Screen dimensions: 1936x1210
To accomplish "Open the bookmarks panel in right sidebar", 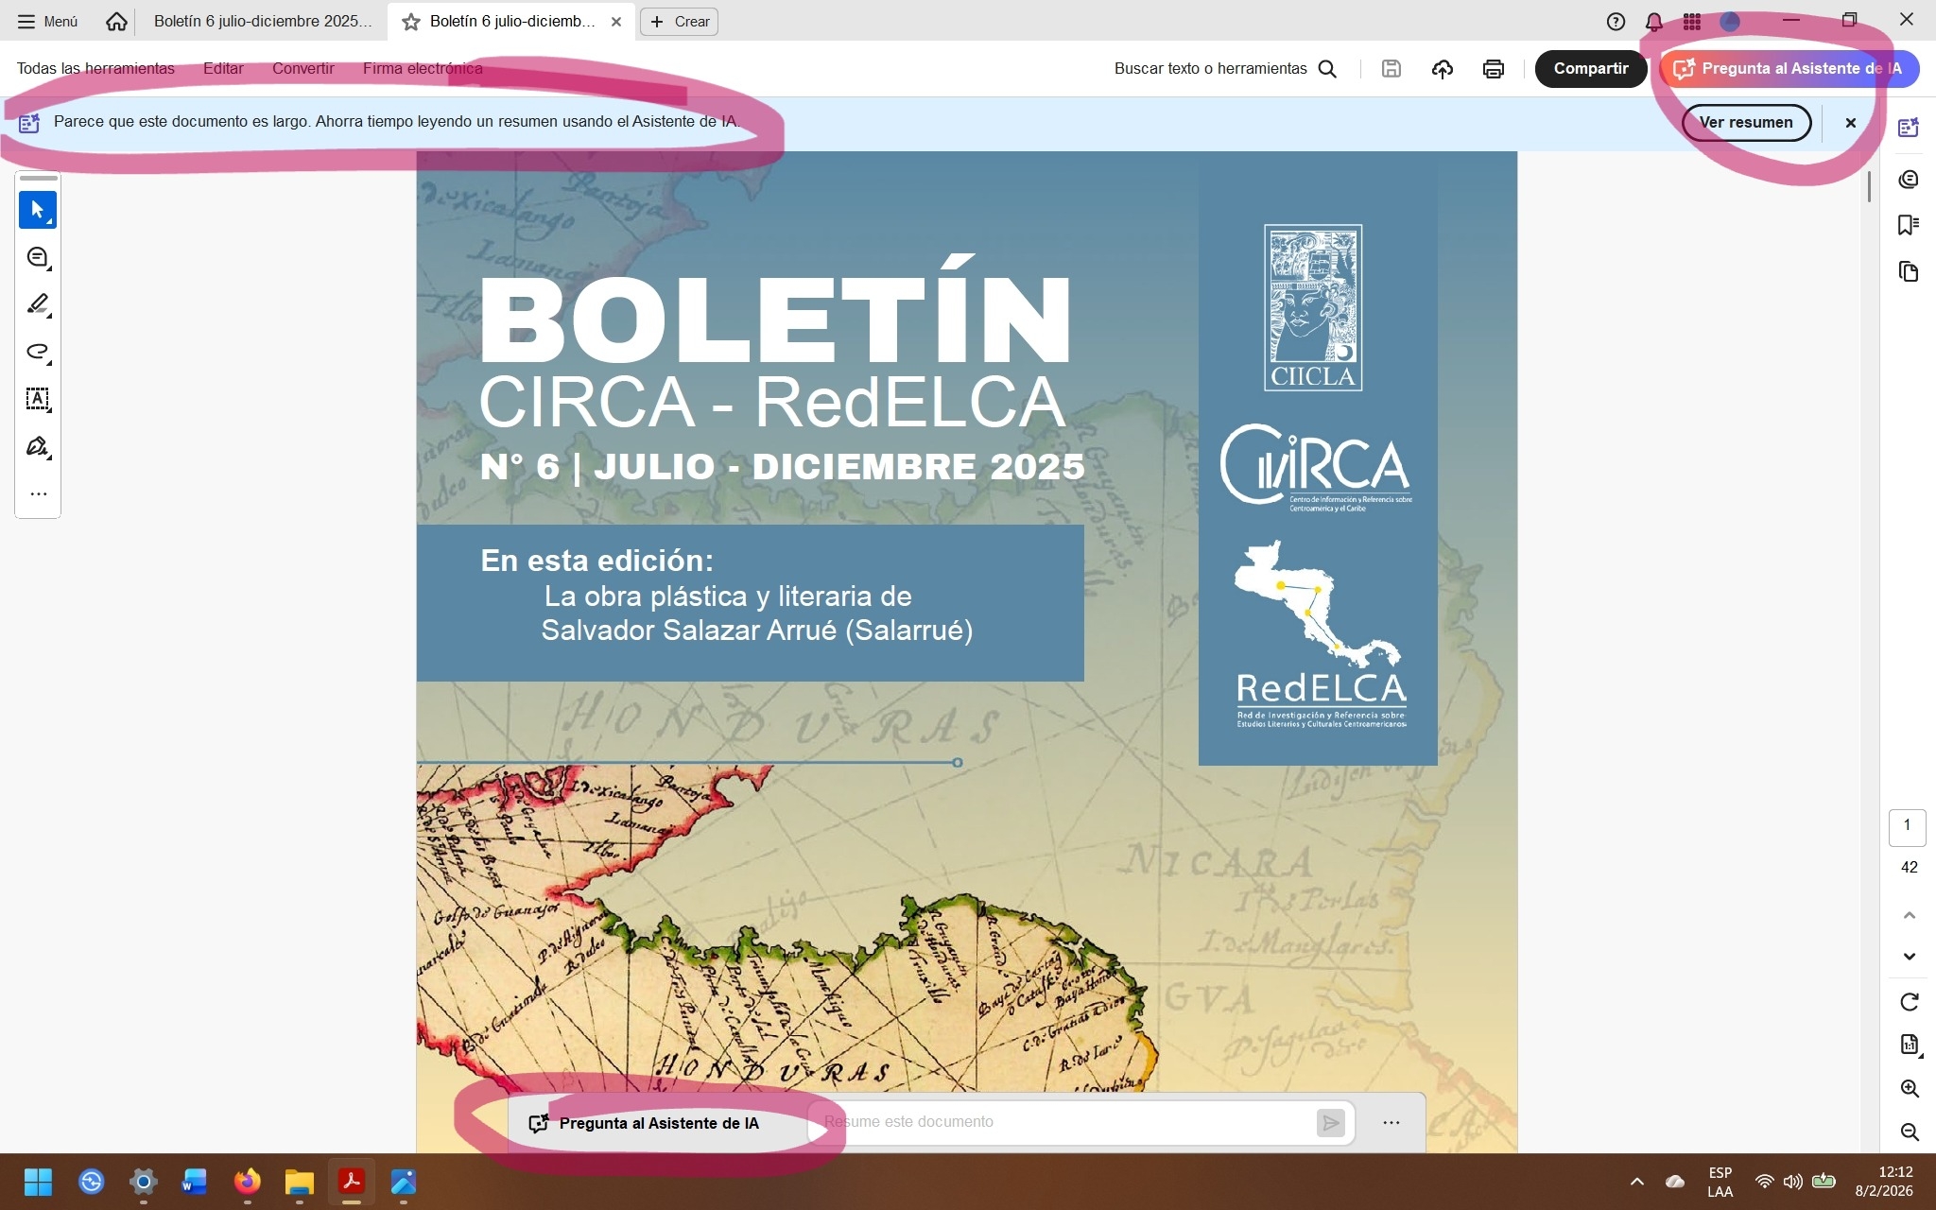I will [x=1908, y=225].
